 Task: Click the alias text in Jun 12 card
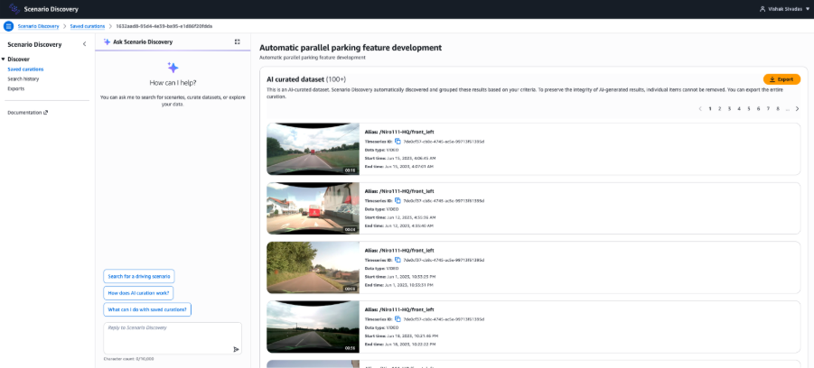pos(399,190)
